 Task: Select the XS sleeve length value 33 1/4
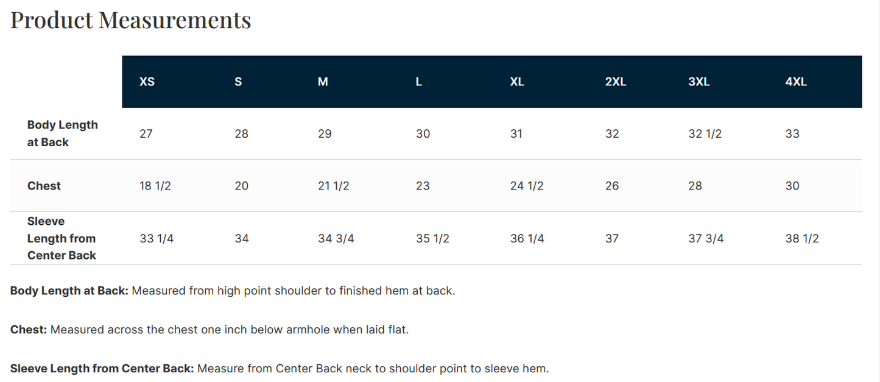point(157,238)
